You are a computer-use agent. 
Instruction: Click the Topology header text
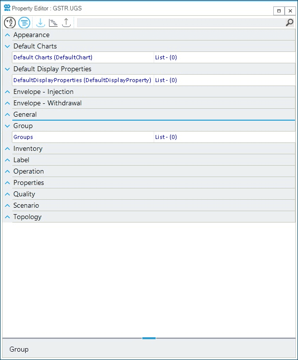[27, 217]
